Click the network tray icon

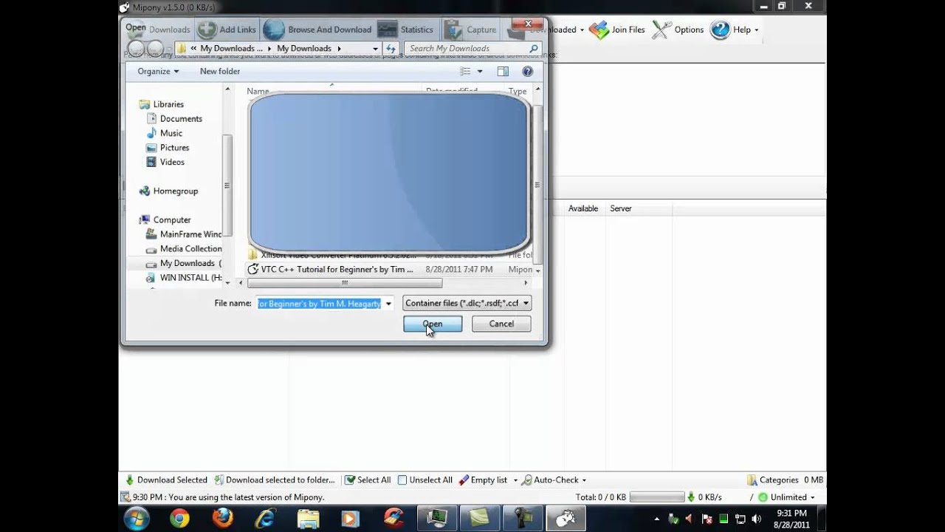[x=740, y=519]
